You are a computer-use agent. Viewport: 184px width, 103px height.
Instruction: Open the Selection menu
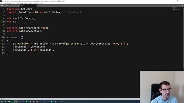click(x=9, y=3)
